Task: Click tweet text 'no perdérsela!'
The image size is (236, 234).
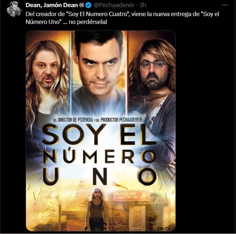Action: tap(88, 22)
